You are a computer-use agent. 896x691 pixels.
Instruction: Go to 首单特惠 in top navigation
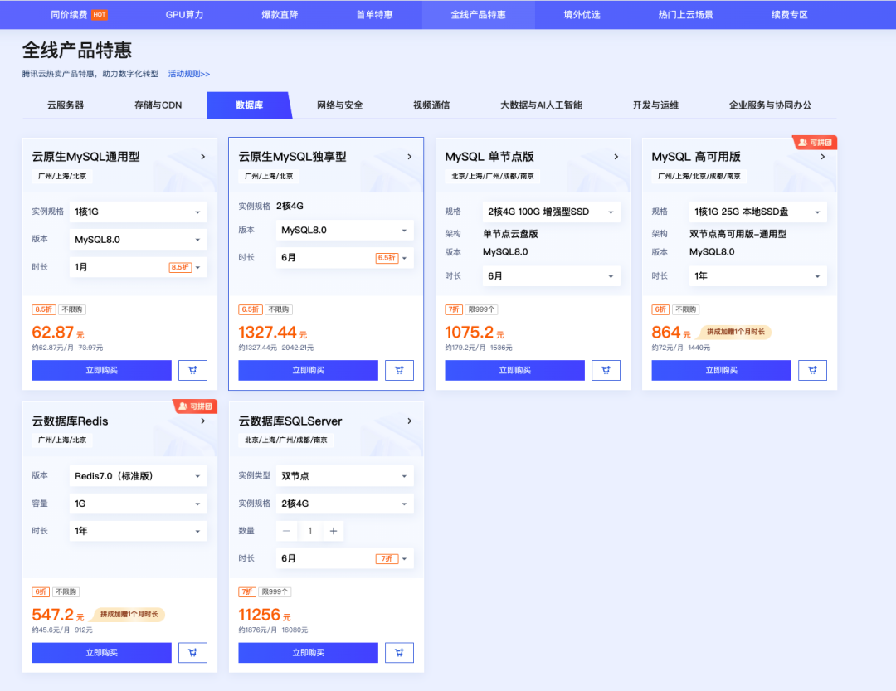point(375,15)
